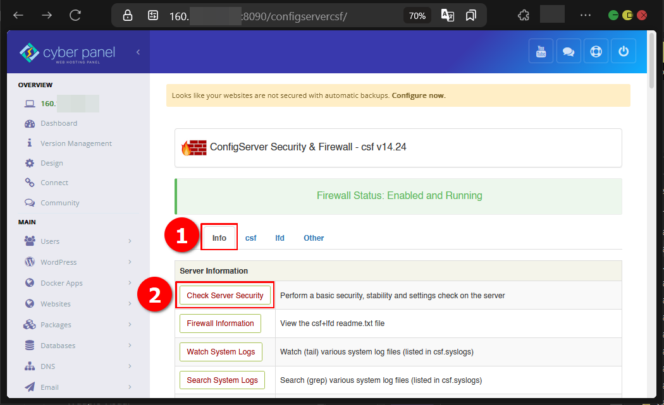This screenshot has width=664, height=405.
Task: Expand the Docker Apps menu chevron
Action: pyautogui.click(x=130, y=282)
